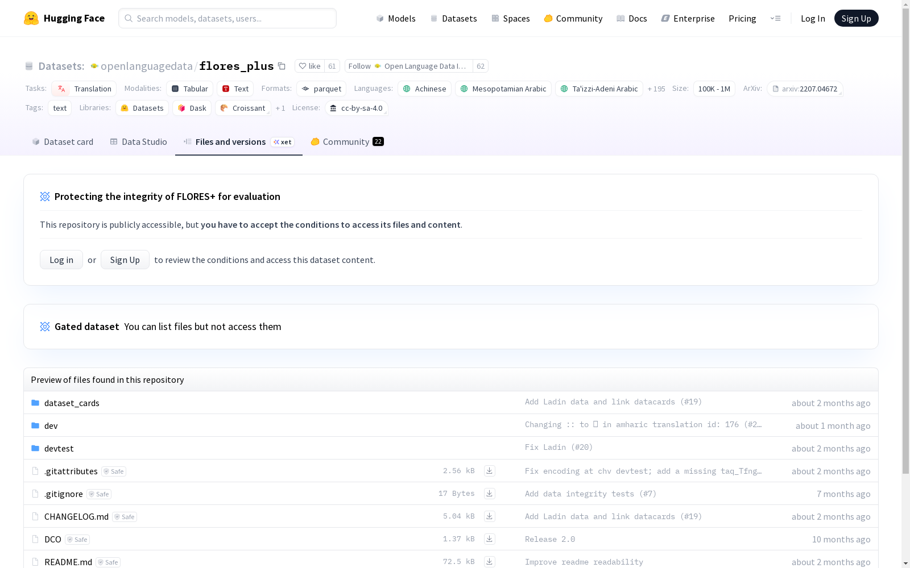Open the devtest folder

click(59, 448)
